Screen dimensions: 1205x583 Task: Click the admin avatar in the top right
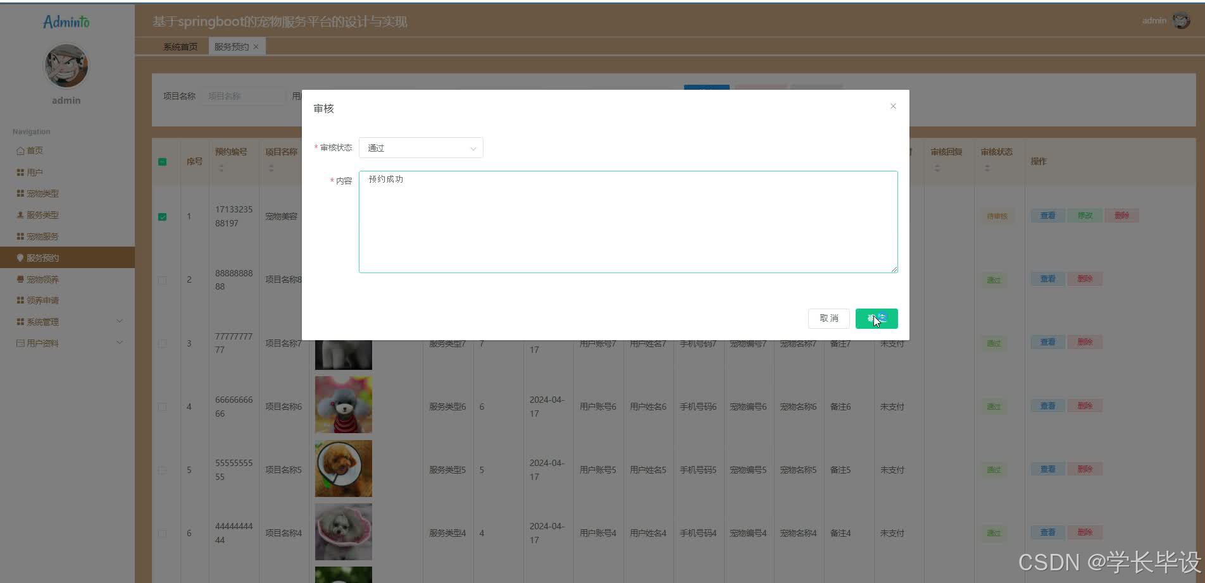[1181, 21]
